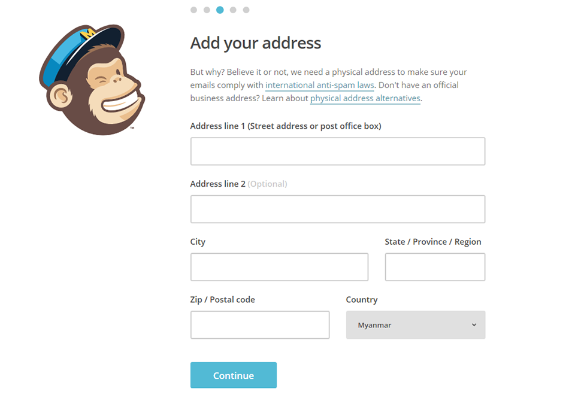Focus the Address line 1 text field

click(338, 151)
